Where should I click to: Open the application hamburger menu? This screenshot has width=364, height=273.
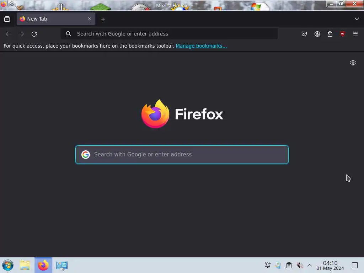pyautogui.click(x=355, y=34)
